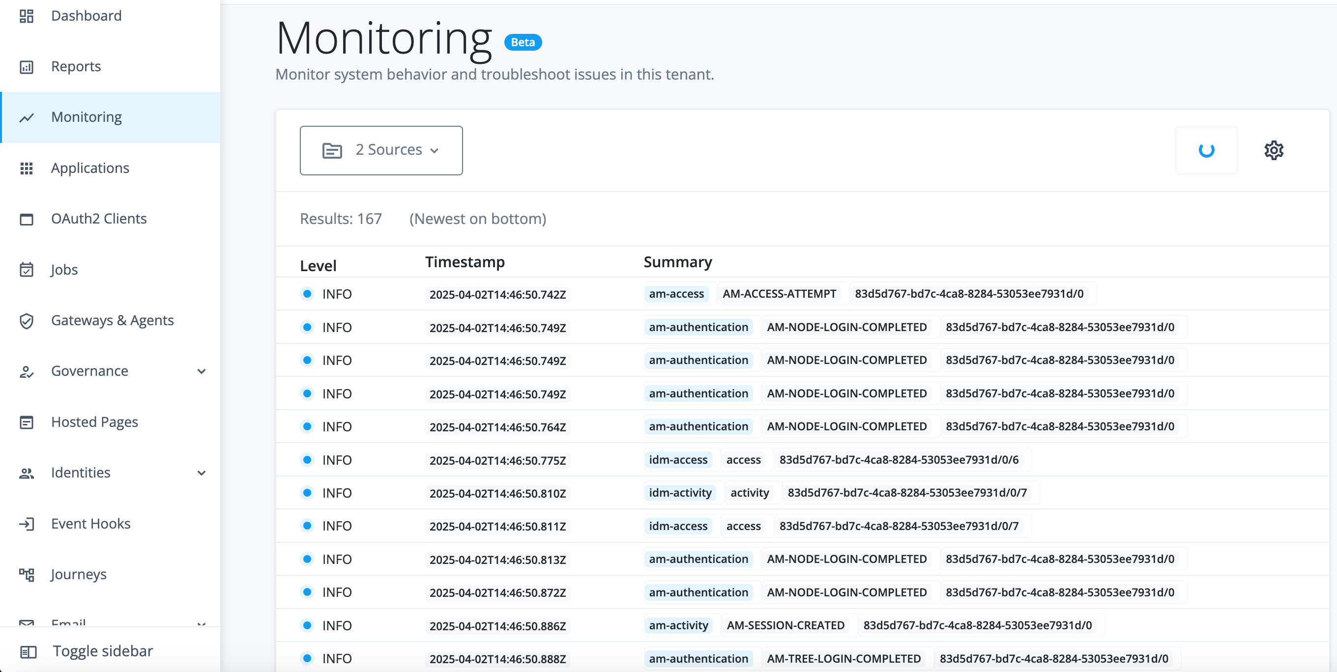The height and width of the screenshot is (672, 1337).
Task: Open Jobs via the calendar icon
Action: tap(27, 270)
